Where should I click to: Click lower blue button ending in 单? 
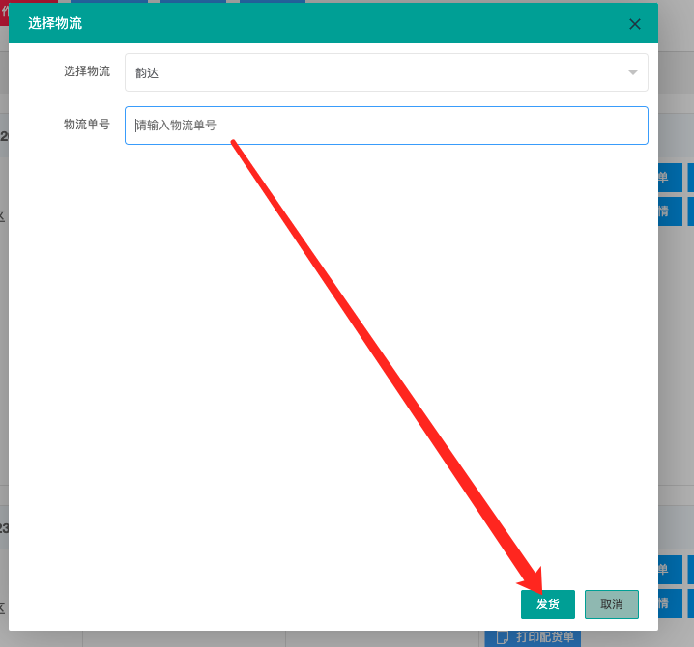pos(671,570)
